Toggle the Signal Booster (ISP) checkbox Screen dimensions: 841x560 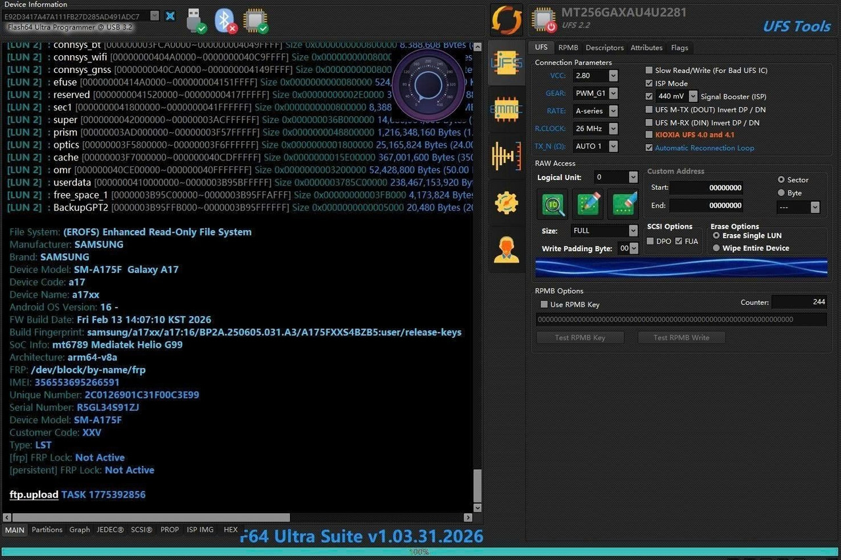coord(649,97)
